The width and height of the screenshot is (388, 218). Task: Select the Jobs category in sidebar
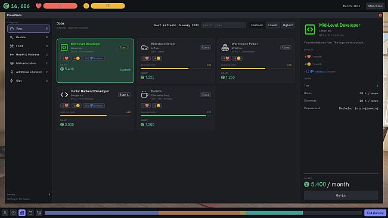[29, 29]
